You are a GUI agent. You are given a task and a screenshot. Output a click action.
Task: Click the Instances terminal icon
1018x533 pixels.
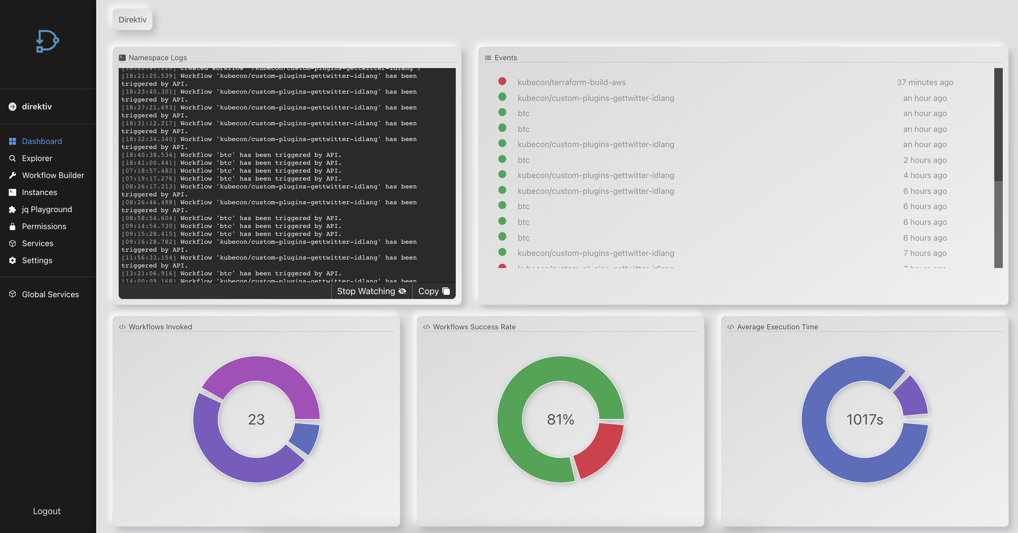[x=13, y=192]
